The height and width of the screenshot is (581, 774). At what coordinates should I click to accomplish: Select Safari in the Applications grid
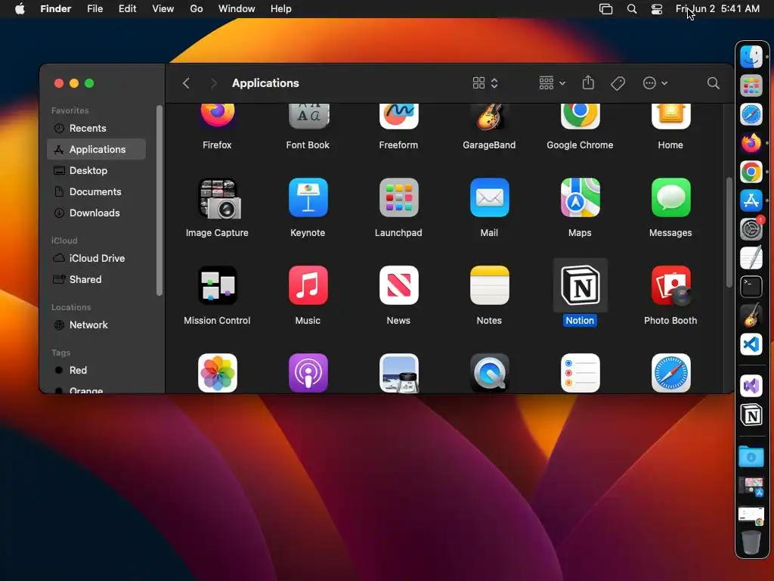(670, 373)
